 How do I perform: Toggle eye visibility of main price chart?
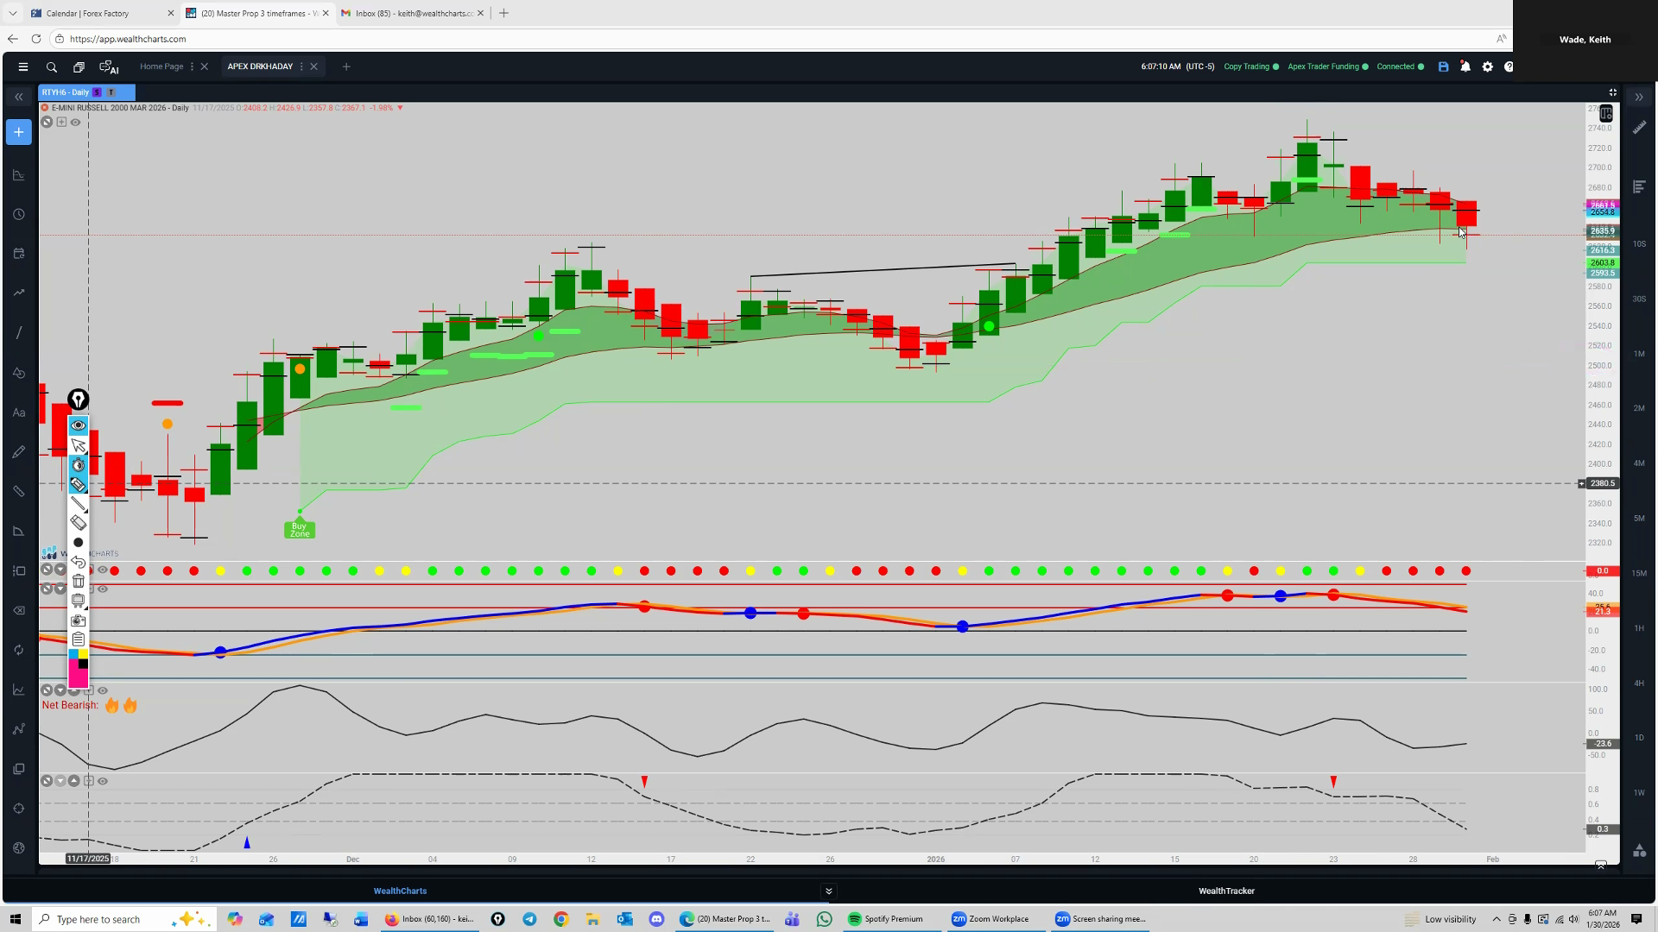tap(76, 123)
